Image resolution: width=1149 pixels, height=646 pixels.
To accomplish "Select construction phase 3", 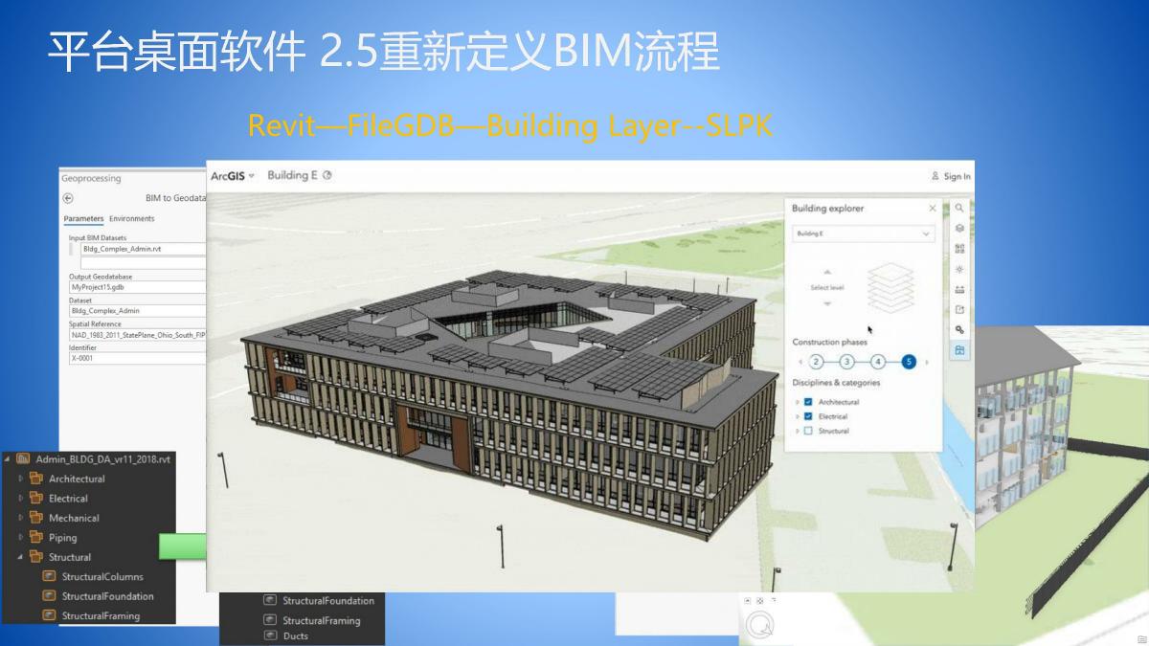I will (846, 362).
